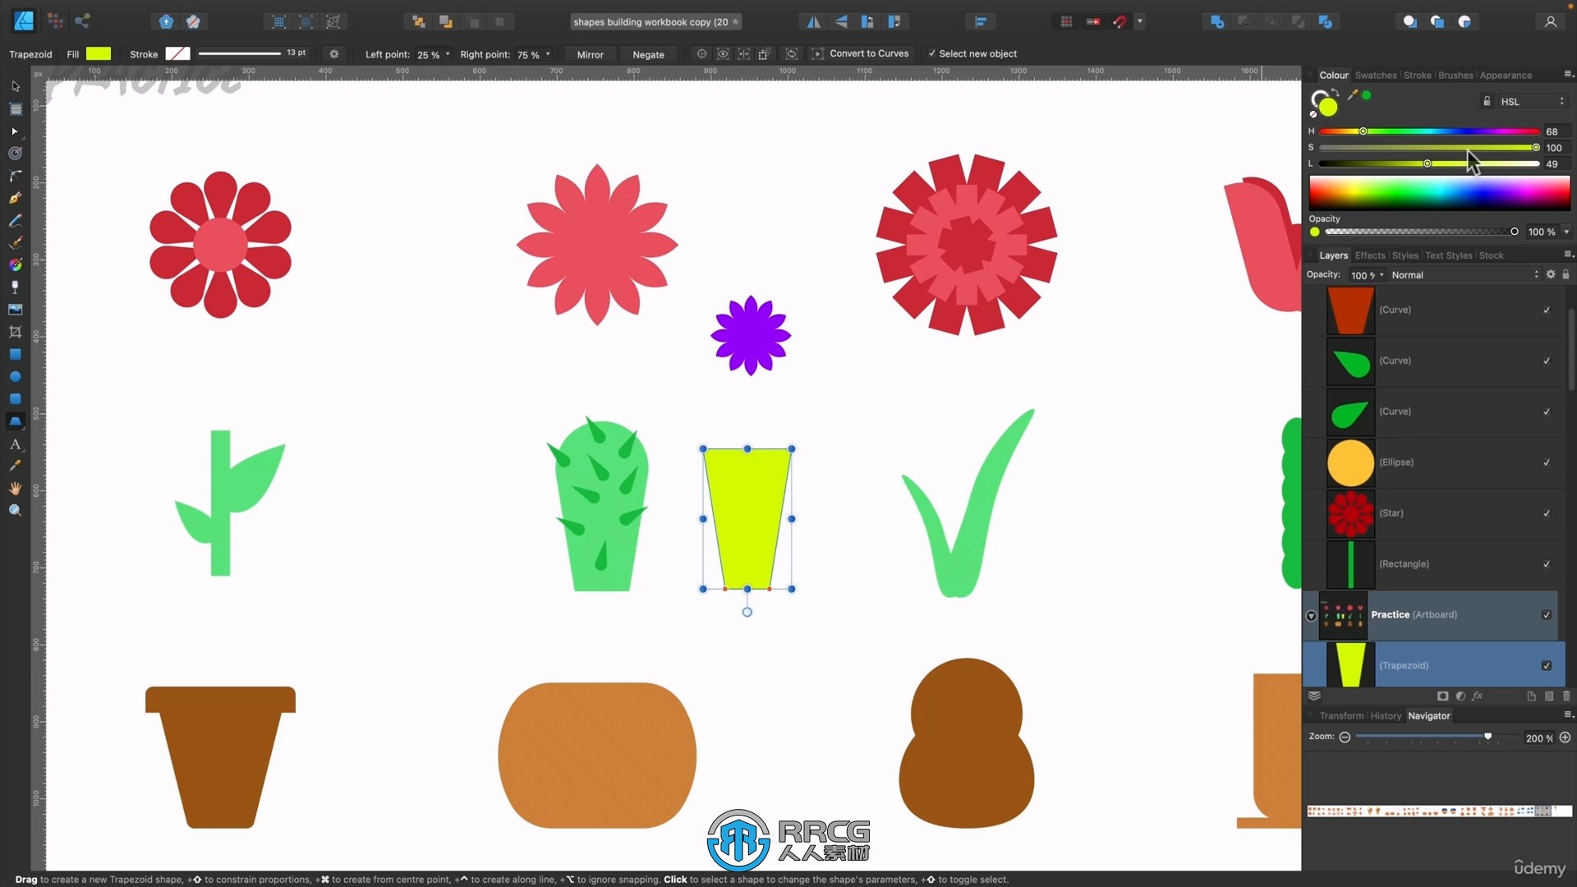Click the Stroke colour swatch in context bar
The image size is (1577, 887).
(x=177, y=53)
